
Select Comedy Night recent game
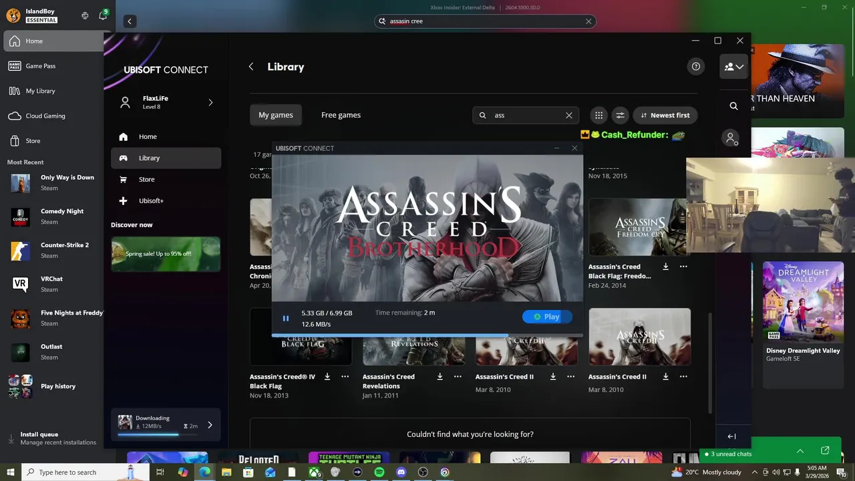(x=53, y=216)
